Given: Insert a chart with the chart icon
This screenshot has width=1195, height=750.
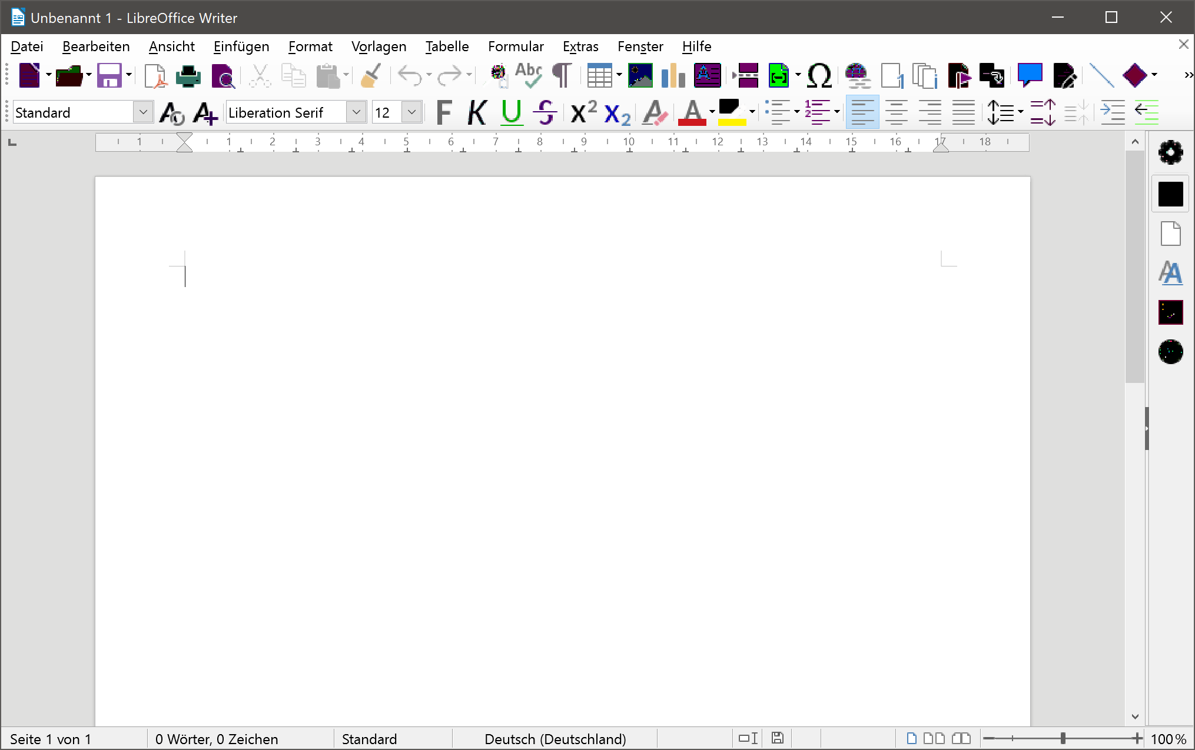Looking at the screenshot, I should click(673, 76).
